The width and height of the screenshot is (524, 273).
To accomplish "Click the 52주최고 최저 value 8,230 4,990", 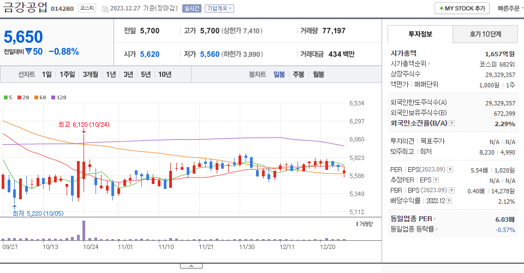I will tap(497, 152).
